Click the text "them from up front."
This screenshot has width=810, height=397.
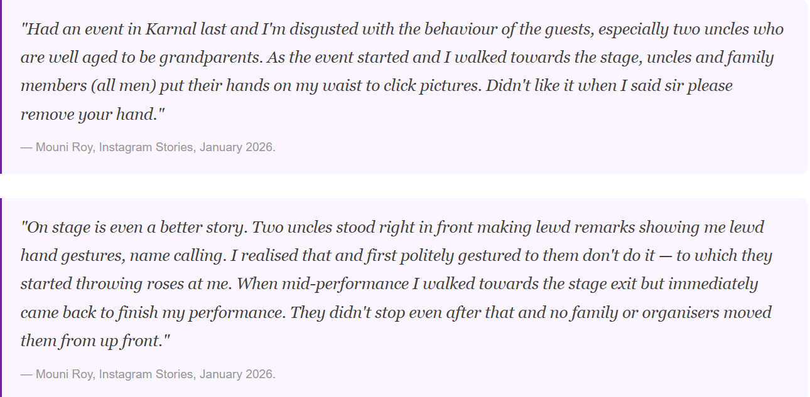tap(95, 341)
